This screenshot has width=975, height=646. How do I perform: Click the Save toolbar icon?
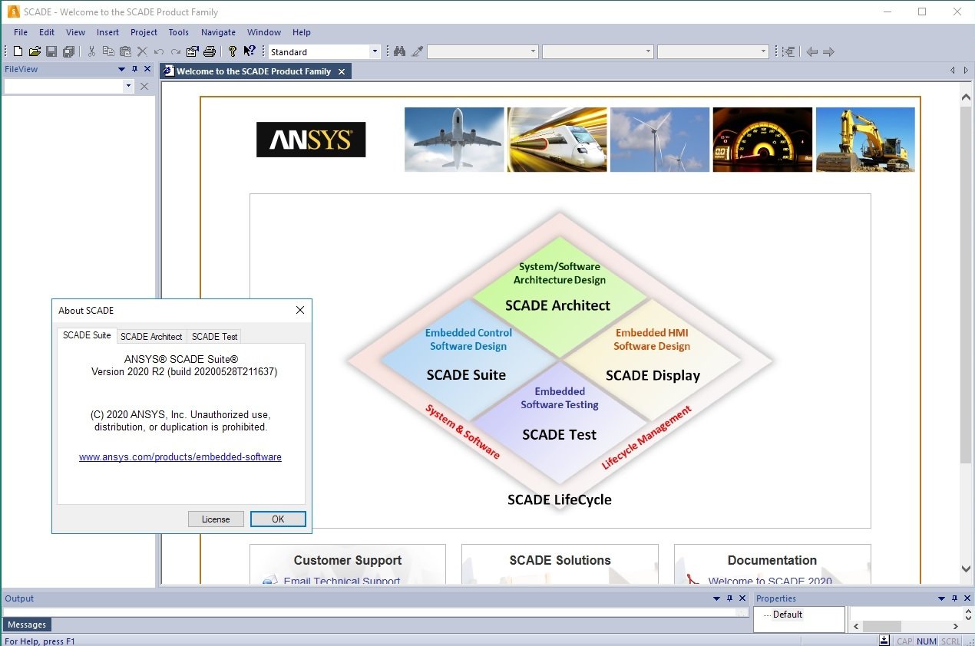pyautogui.click(x=51, y=51)
